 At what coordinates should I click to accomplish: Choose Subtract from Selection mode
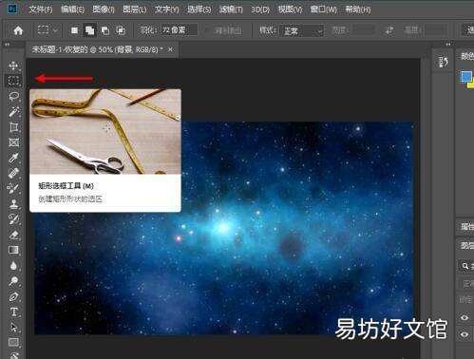point(105,30)
